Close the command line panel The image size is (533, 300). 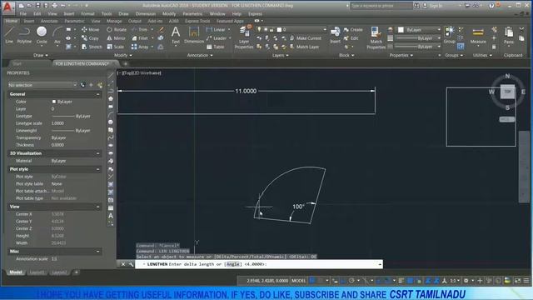pos(123,264)
